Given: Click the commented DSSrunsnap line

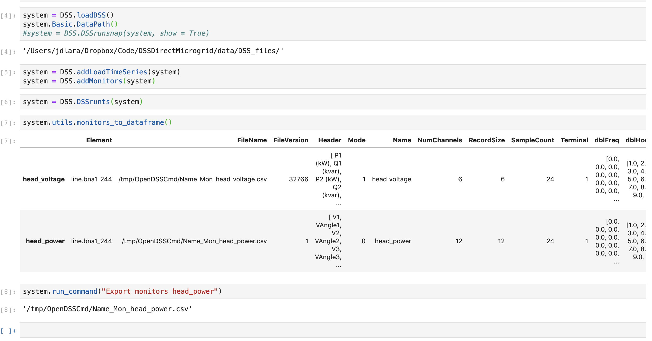Looking at the screenshot, I should tap(115, 33).
